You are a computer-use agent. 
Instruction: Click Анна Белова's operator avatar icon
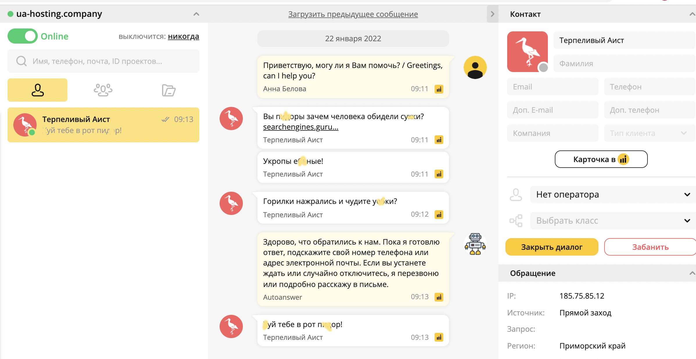475,67
